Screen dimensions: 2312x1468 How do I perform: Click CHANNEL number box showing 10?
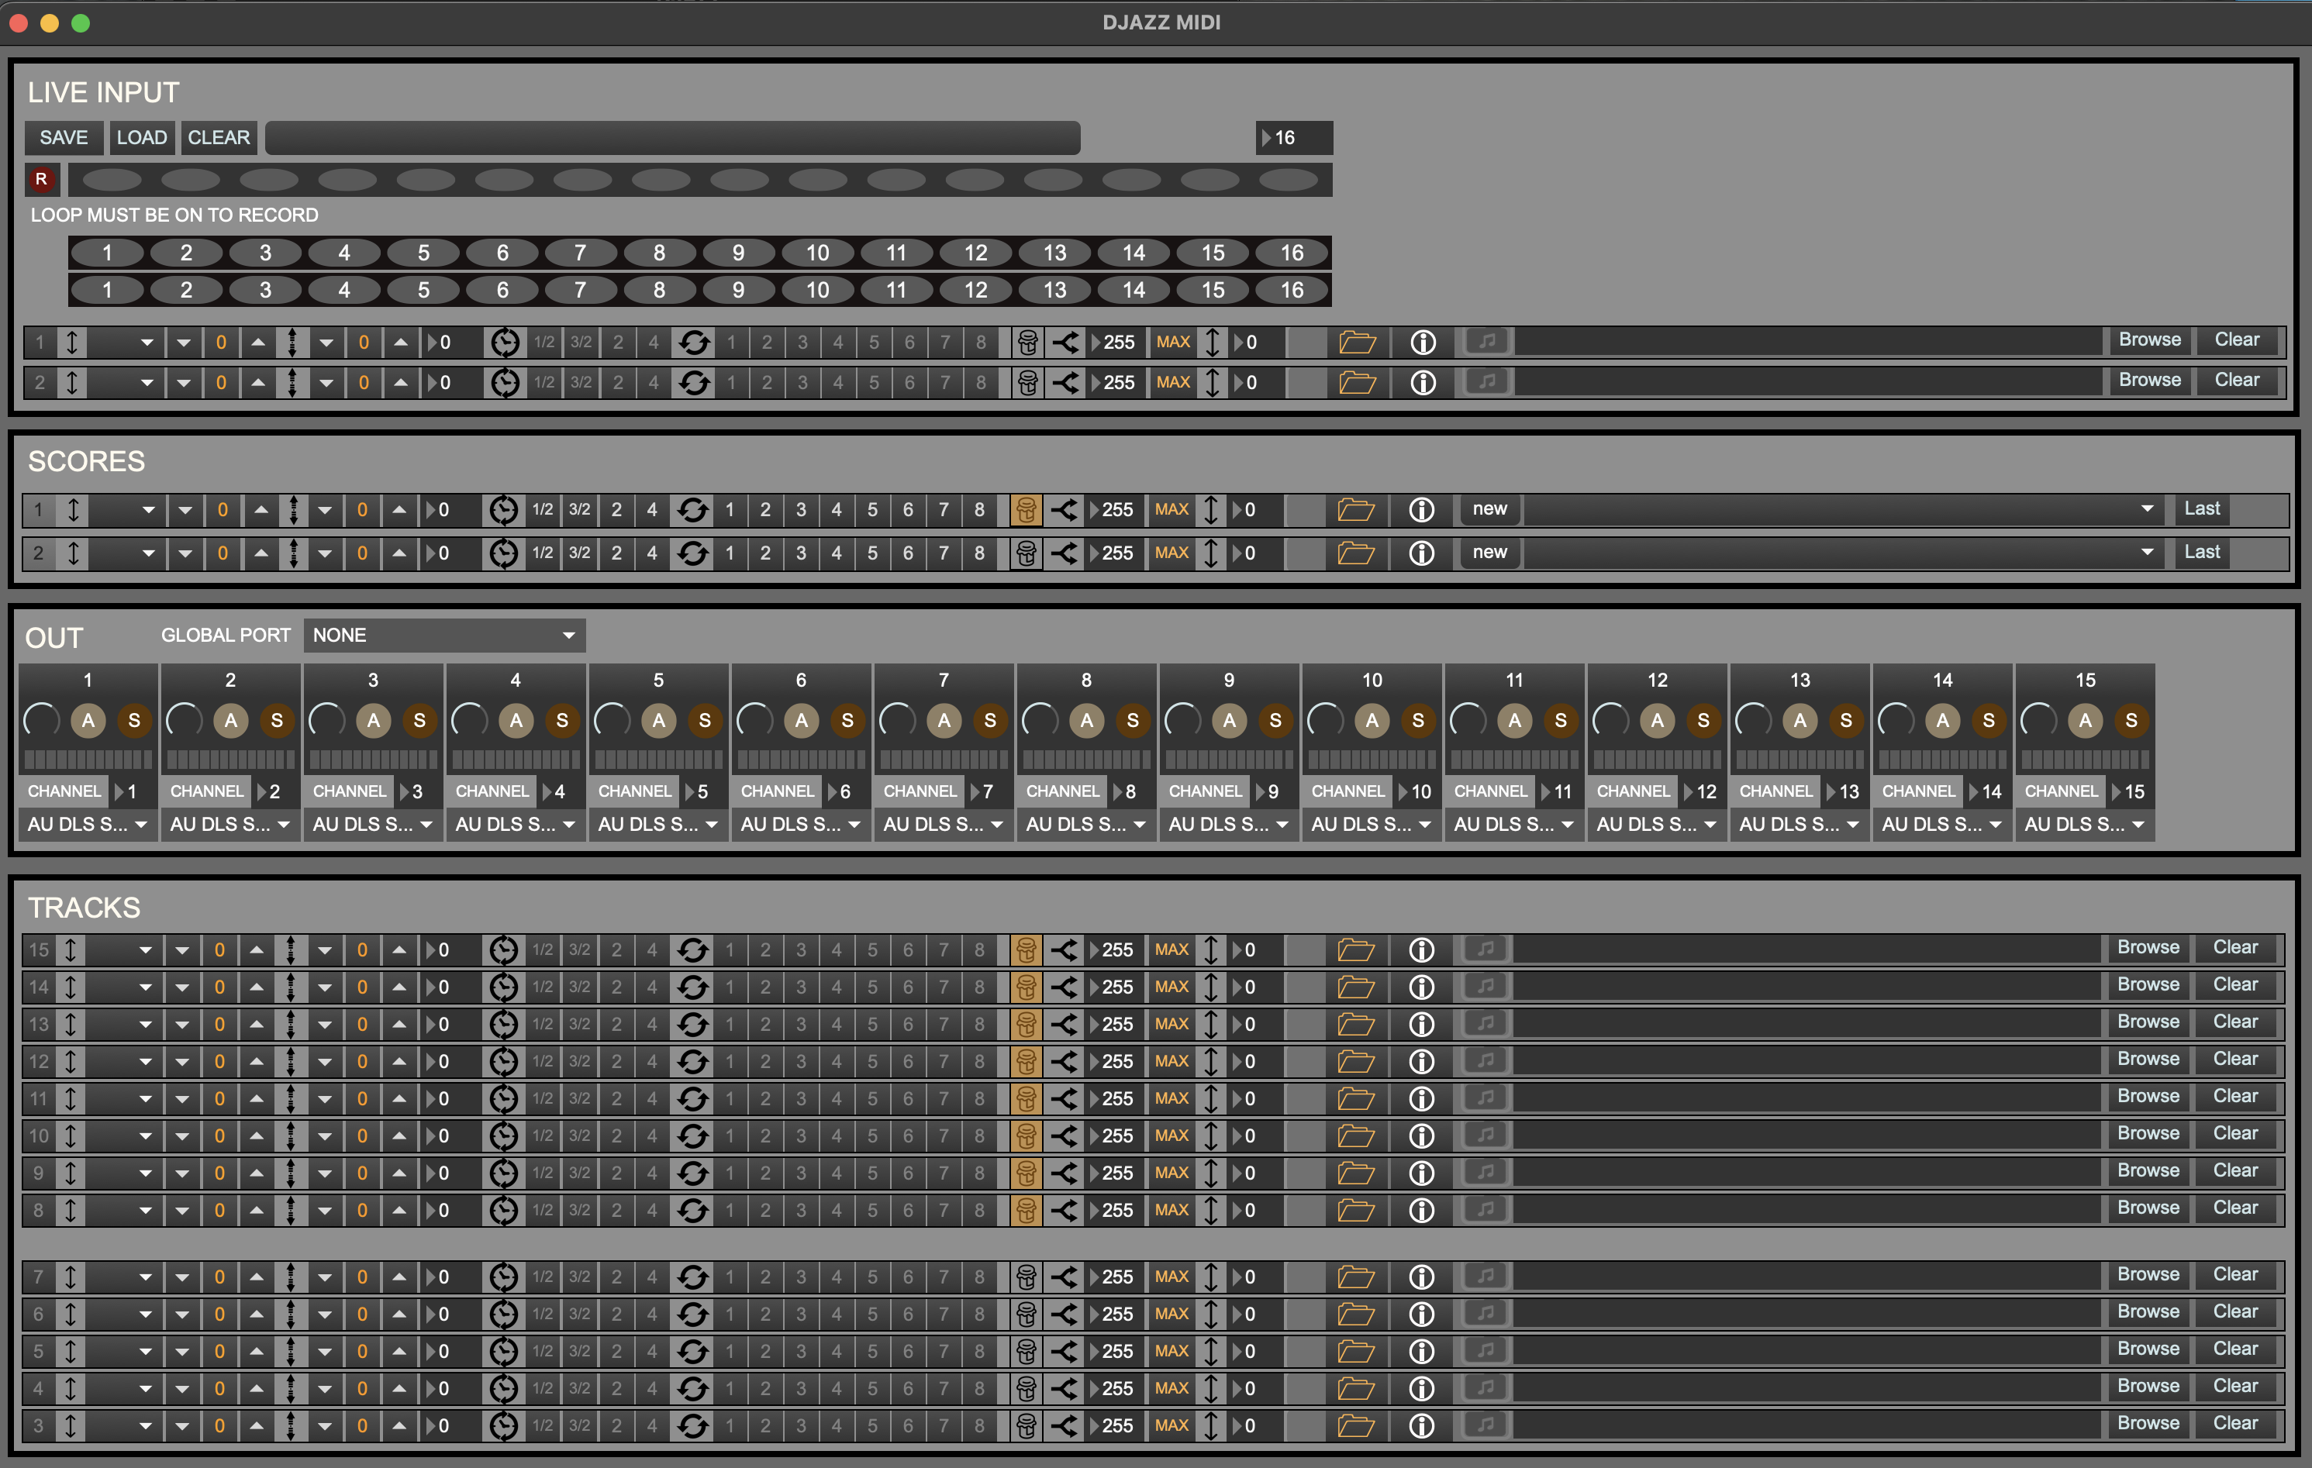tap(1417, 792)
